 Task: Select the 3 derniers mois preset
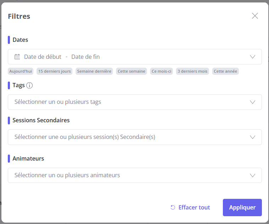pyautogui.click(x=192, y=71)
